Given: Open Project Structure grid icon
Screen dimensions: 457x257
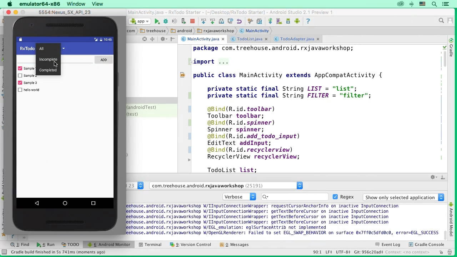Looking at the screenshot, I should click(259, 21).
